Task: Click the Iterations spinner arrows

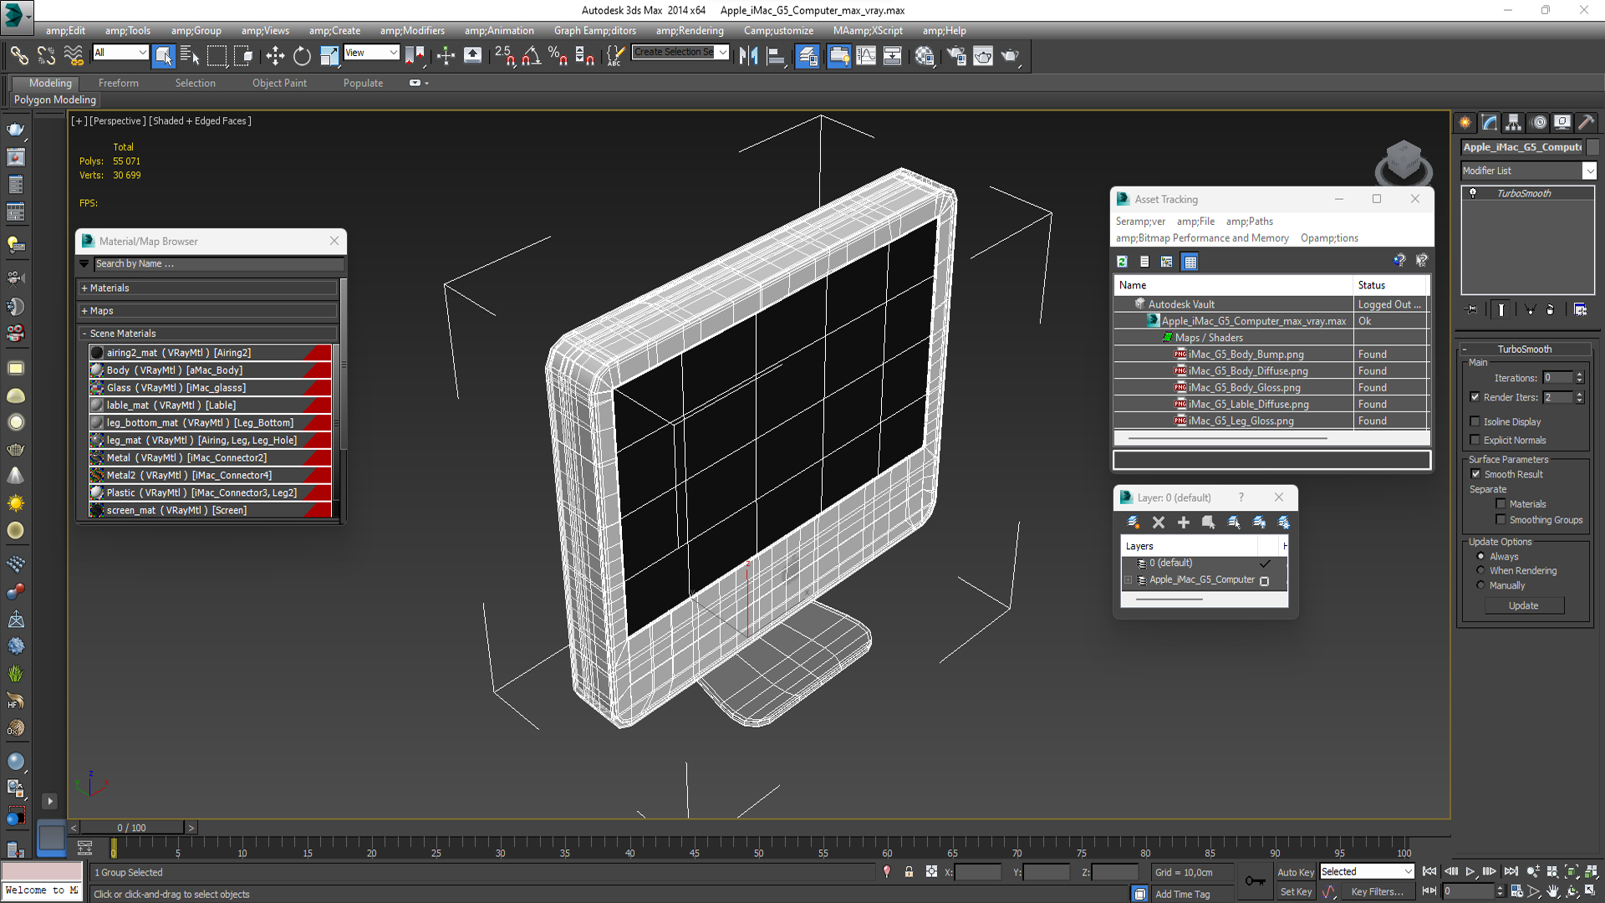Action: (x=1579, y=378)
